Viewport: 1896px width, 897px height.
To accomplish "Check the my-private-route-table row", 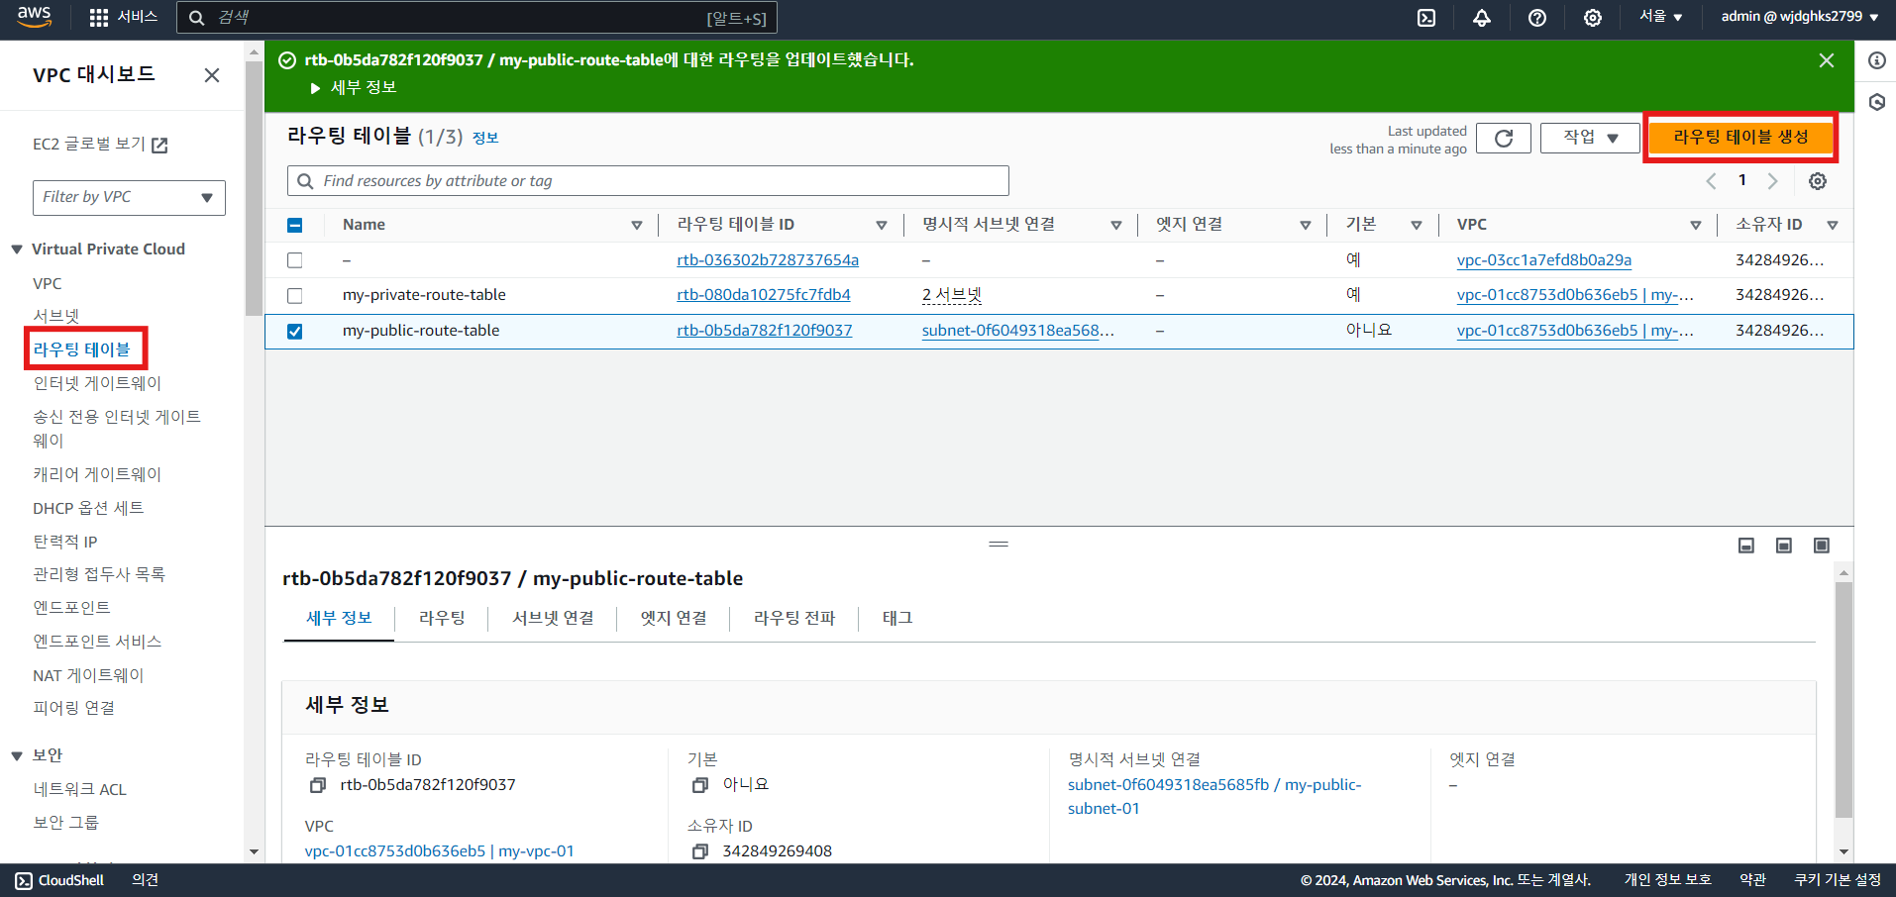I will 294,296.
